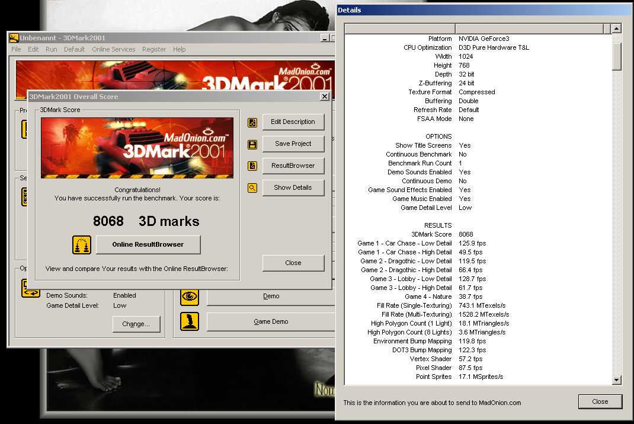Click the 'OPTIONS' section heading
The width and height of the screenshot is (634, 424).
coord(438,136)
